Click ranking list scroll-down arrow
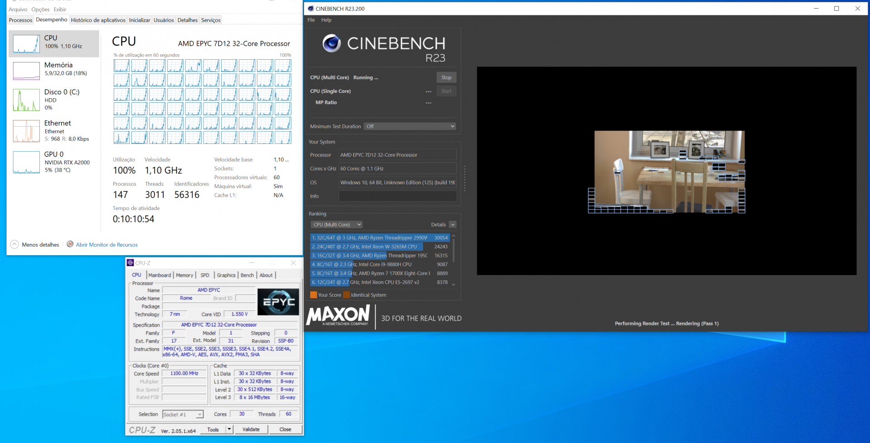870x443 pixels. click(x=454, y=284)
